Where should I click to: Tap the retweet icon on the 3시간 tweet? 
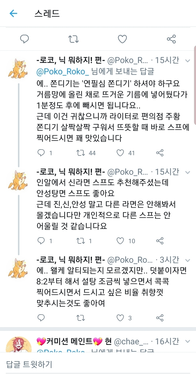[80, 318]
